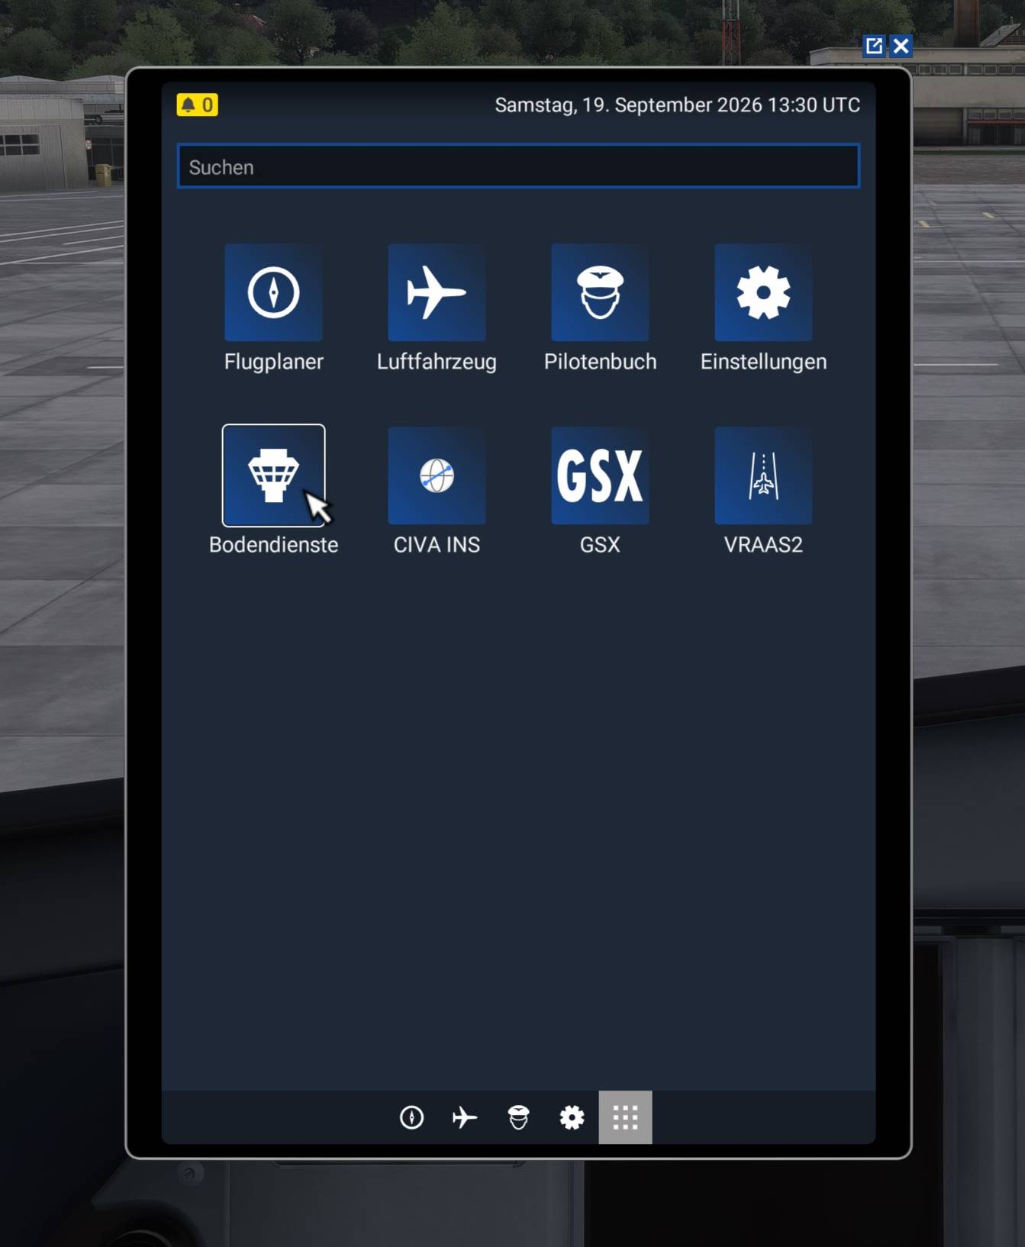1025x1247 pixels.
Task: Focus the Suchen search field
Action: [x=518, y=166]
